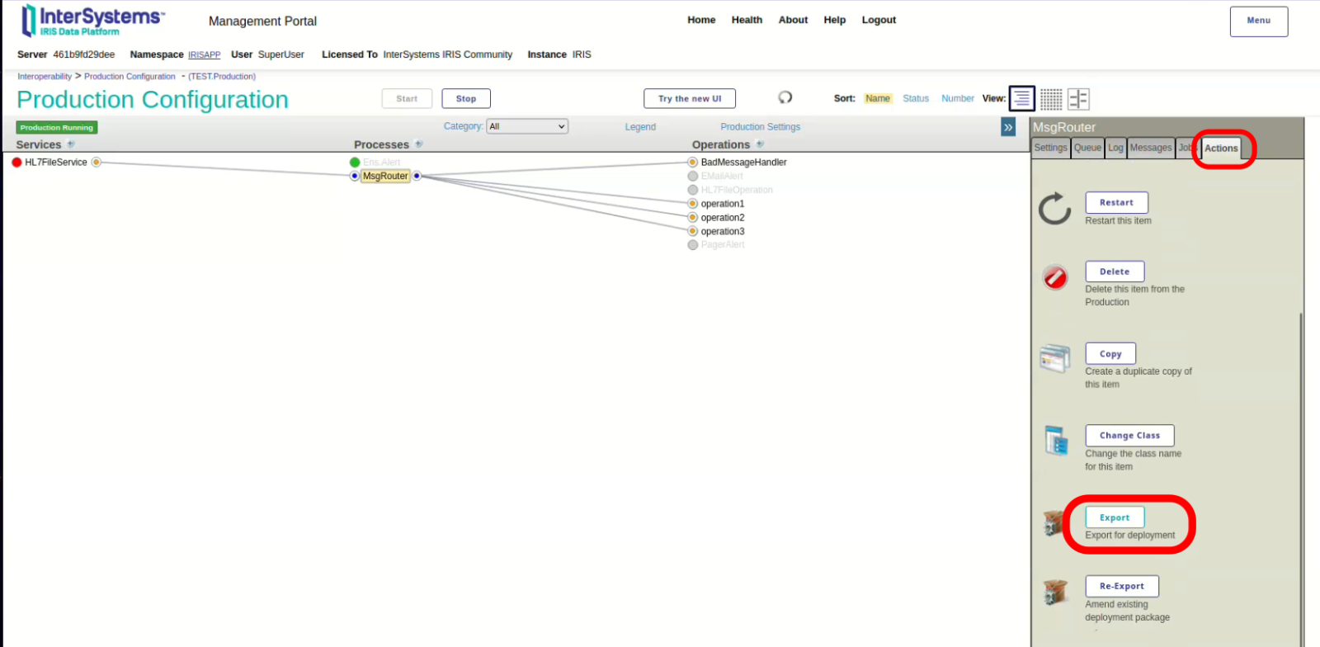Click the Actions panel vertical scrollbar

[x=1301, y=479]
